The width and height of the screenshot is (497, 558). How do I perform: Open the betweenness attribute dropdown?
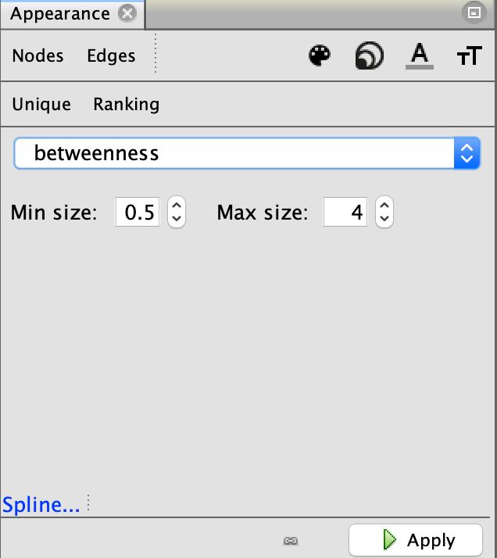tap(245, 153)
